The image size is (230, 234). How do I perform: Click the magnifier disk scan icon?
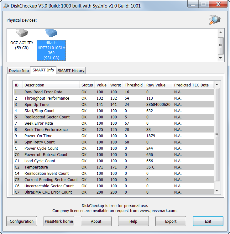click(214, 20)
